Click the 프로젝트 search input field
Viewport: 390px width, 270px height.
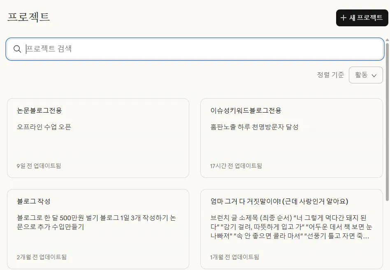click(165, 49)
